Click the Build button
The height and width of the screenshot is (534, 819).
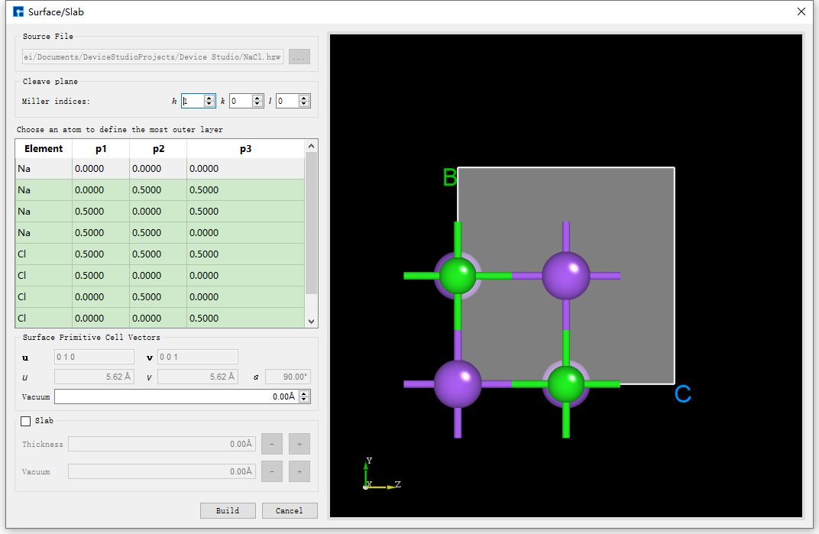228,510
